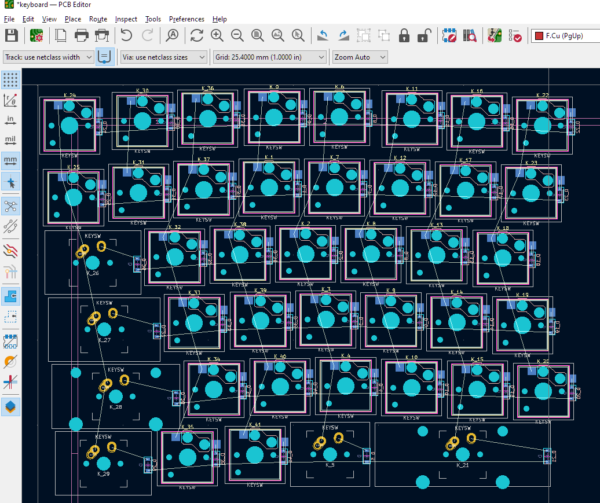Select the K_29 reference label

point(103,473)
